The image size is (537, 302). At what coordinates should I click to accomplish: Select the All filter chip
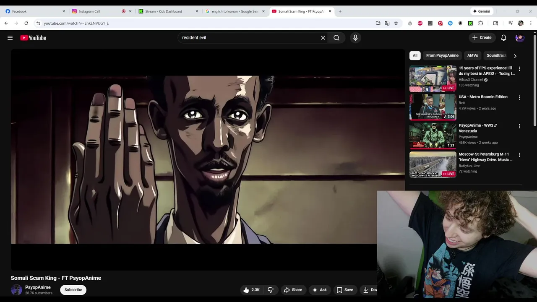click(415, 55)
